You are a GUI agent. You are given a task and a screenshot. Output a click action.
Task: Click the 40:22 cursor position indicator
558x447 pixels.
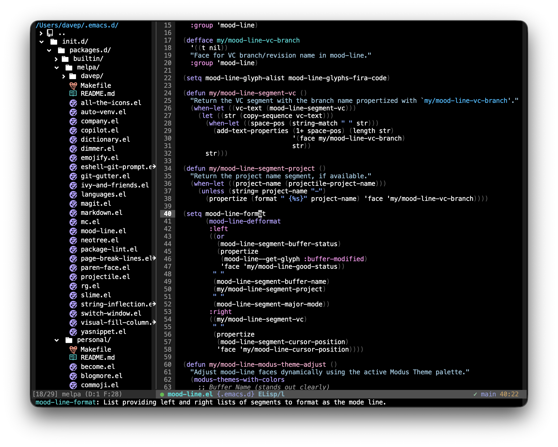(x=509, y=394)
